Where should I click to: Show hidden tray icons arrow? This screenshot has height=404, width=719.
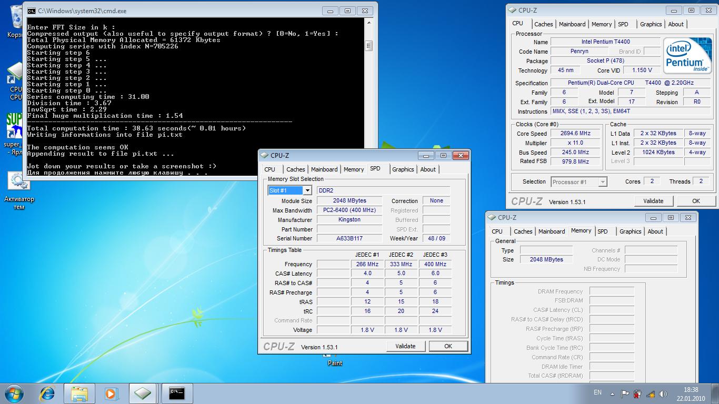coord(612,393)
